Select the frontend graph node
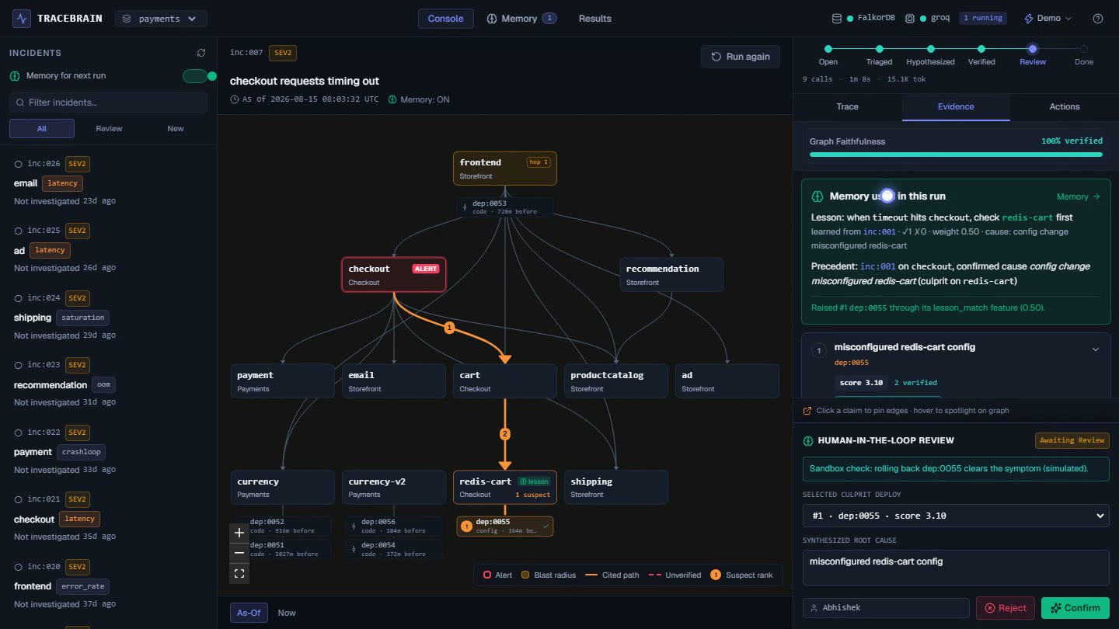Viewport: 1119px width, 629px height. coord(505,169)
